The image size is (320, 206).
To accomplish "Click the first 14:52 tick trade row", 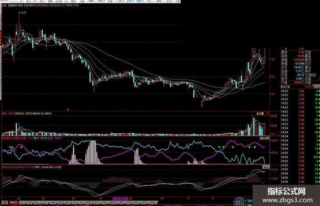I will coord(300,91).
